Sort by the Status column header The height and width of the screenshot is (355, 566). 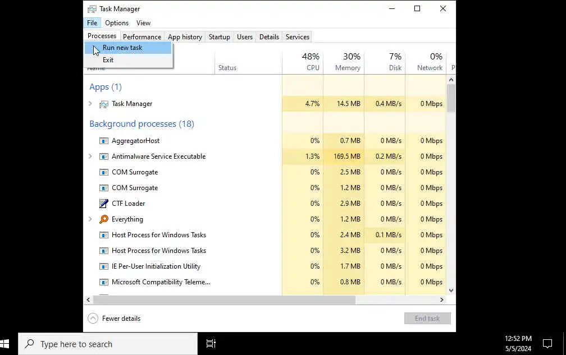click(x=248, y=62)
